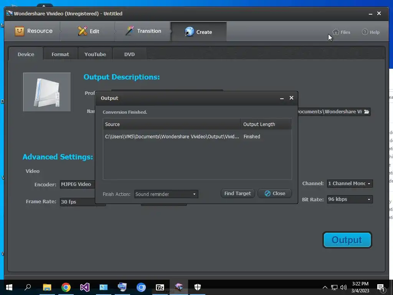The height and width of the screenshot is (295, 393).
Task: Open Windows Security shield in the taskbar
Action: point(198,287)
